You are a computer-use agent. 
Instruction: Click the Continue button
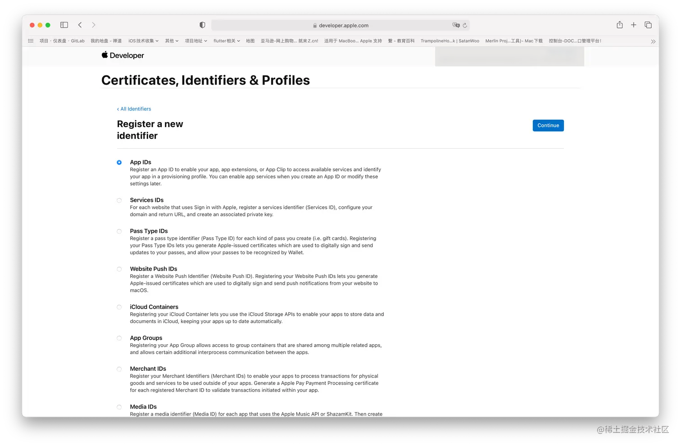(548, 126)
